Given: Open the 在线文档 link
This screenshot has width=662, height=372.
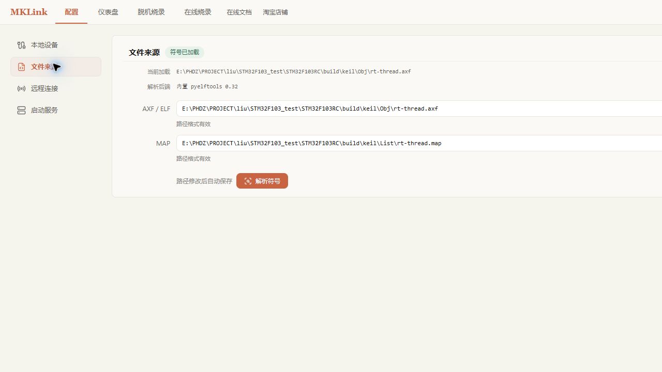Looking at the screenshot, I should coord(239,12).
